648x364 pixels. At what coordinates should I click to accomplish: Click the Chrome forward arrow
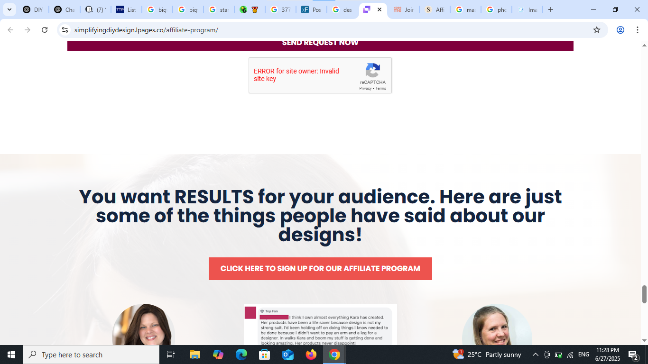pyautogui.click(x=28, y=30)
